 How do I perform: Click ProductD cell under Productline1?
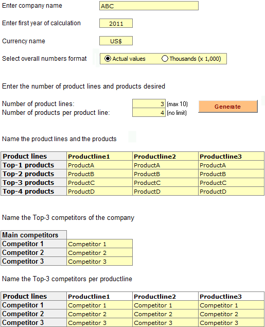click(x=99, y=191)
